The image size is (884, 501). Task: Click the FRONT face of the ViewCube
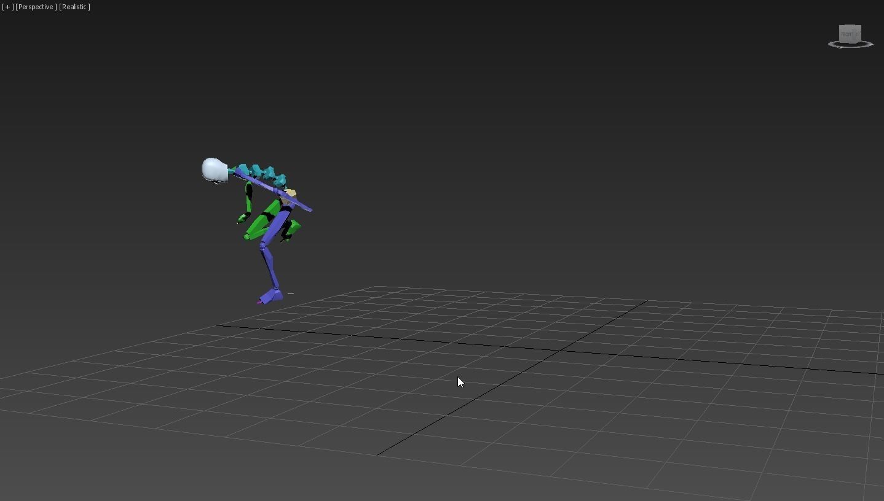(x=848, y=34)
